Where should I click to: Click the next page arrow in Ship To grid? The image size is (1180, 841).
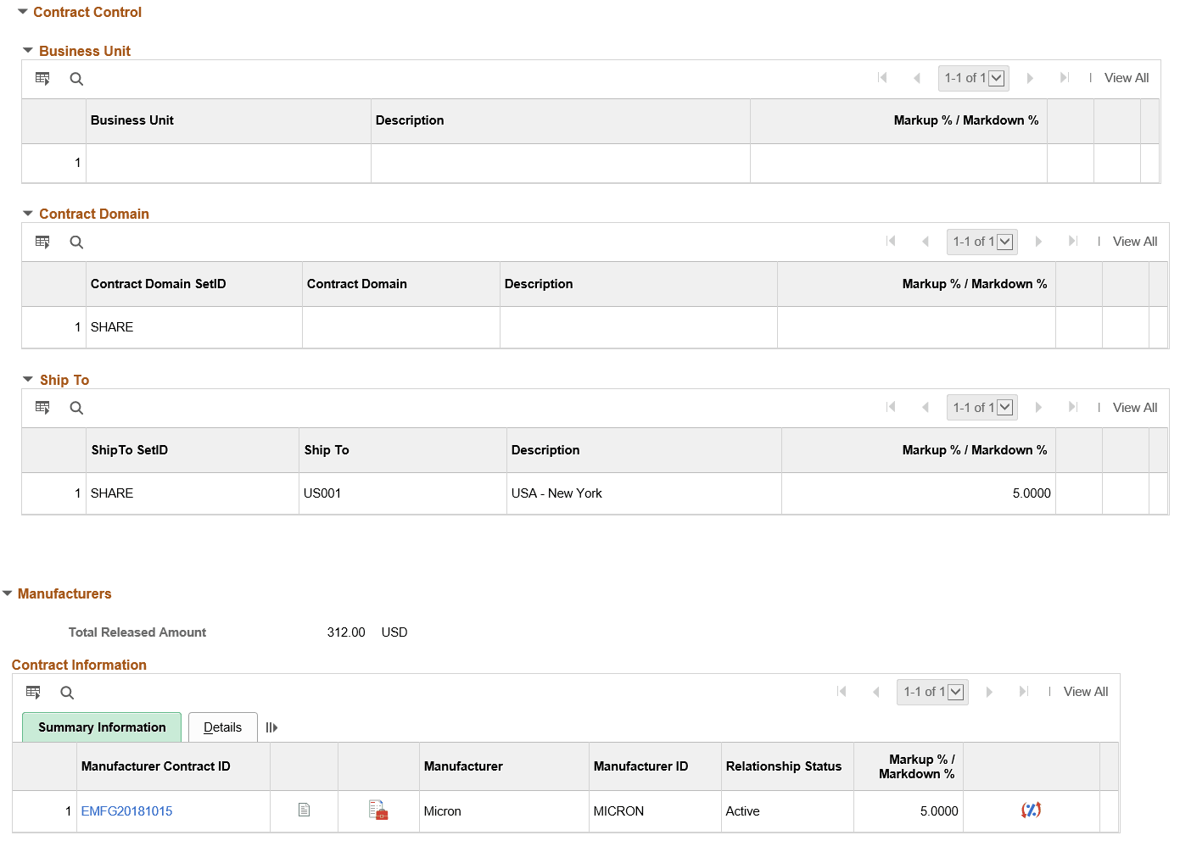pos(1039,407)
